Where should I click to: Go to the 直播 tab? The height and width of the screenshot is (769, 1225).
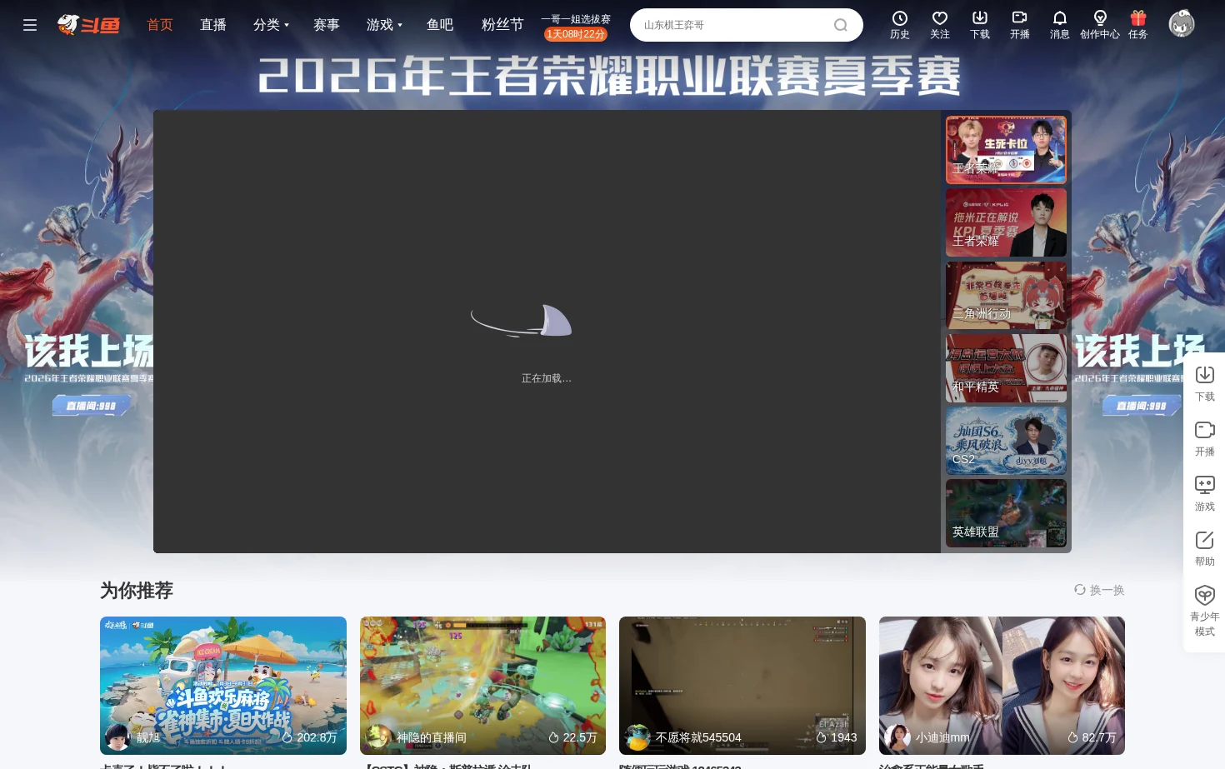pos(213,25)
